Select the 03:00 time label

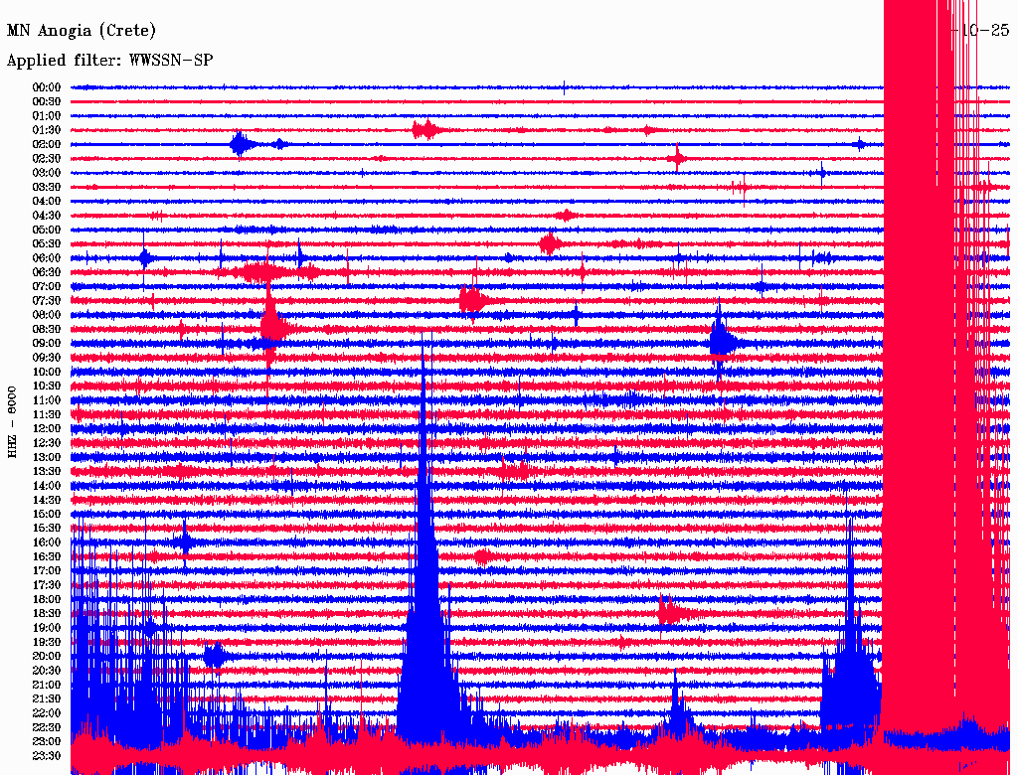pos(47,173)
